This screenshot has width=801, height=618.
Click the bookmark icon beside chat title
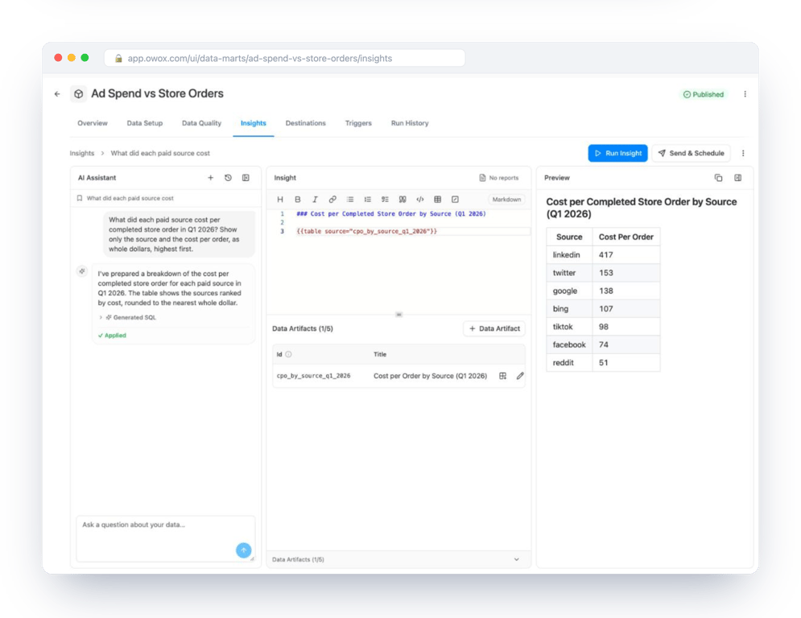pyautogui.click(x=80, y=198)
